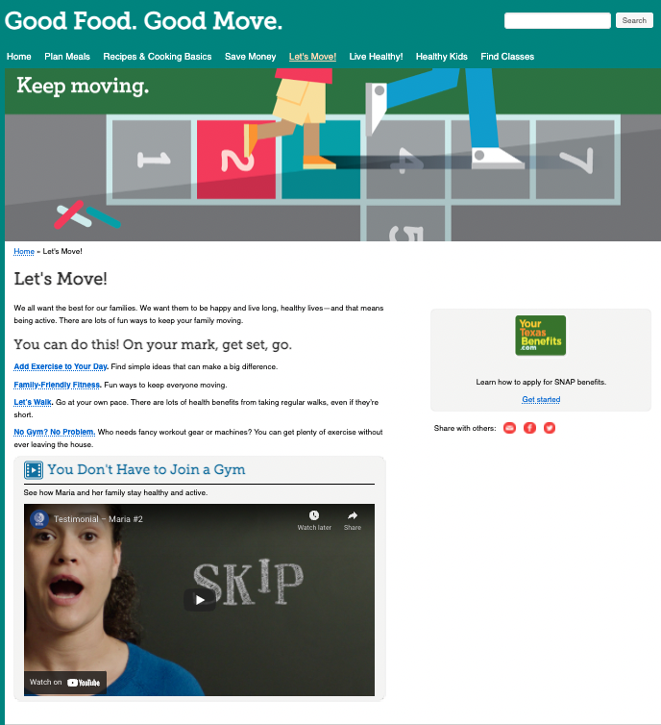Click the hopscotch banner image

(x=332, y=155)
